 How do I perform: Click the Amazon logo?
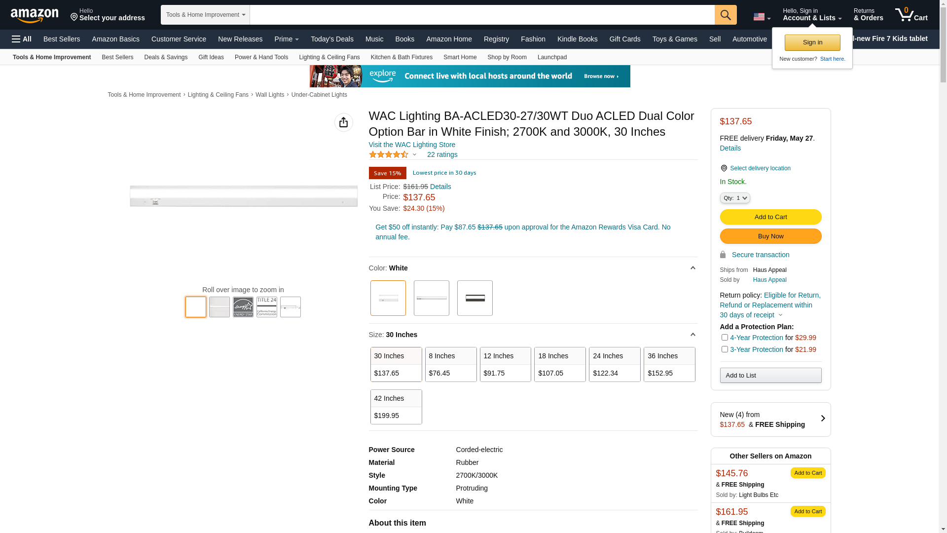[35, 15]
